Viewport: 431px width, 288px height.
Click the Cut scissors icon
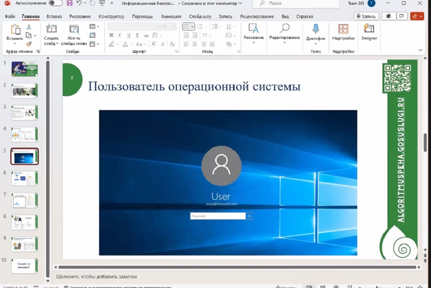click(x=29, y=27)
